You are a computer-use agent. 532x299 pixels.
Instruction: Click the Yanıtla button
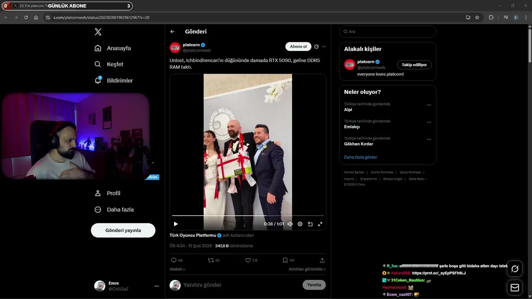coord(314,285)
